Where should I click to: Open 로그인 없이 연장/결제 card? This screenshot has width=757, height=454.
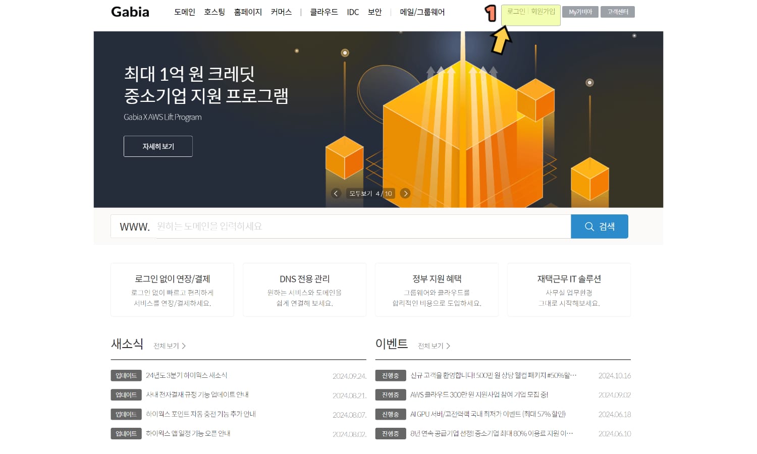pyautogui.click(x=172, y=290)
